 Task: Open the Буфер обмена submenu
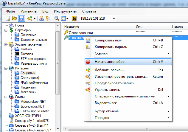[x=128, y=111]
